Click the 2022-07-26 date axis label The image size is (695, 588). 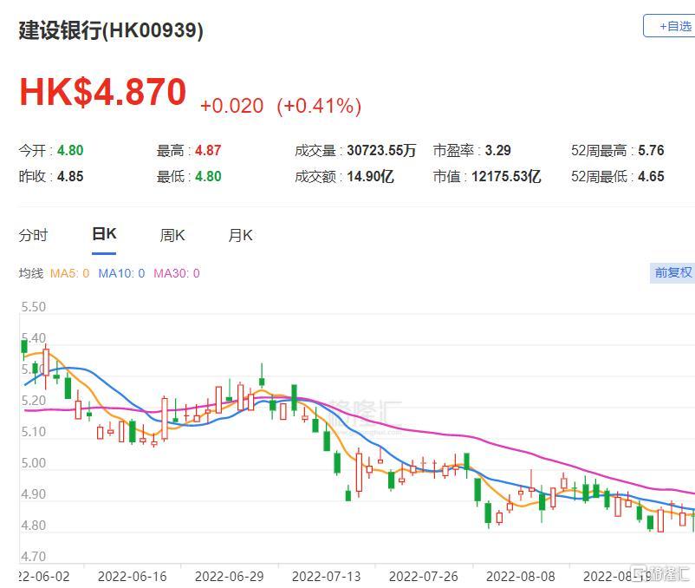point(423,577)
